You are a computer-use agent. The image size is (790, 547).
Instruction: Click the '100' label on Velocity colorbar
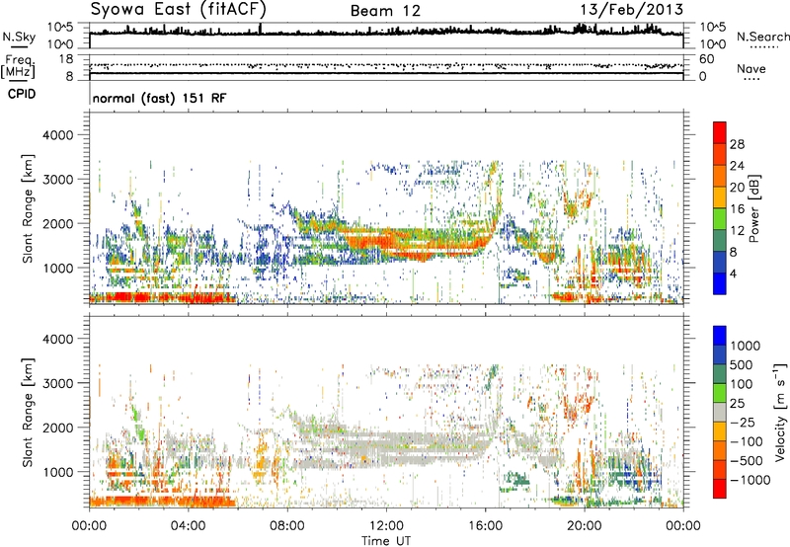pyautogui.click(x=743, y=384)
